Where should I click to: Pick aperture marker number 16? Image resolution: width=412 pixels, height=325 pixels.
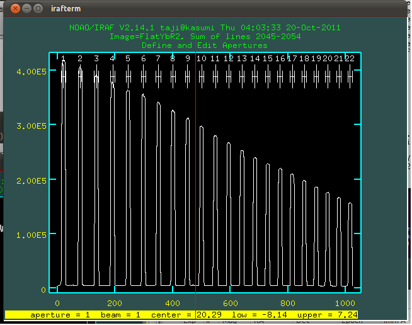(x=280, y=76)
